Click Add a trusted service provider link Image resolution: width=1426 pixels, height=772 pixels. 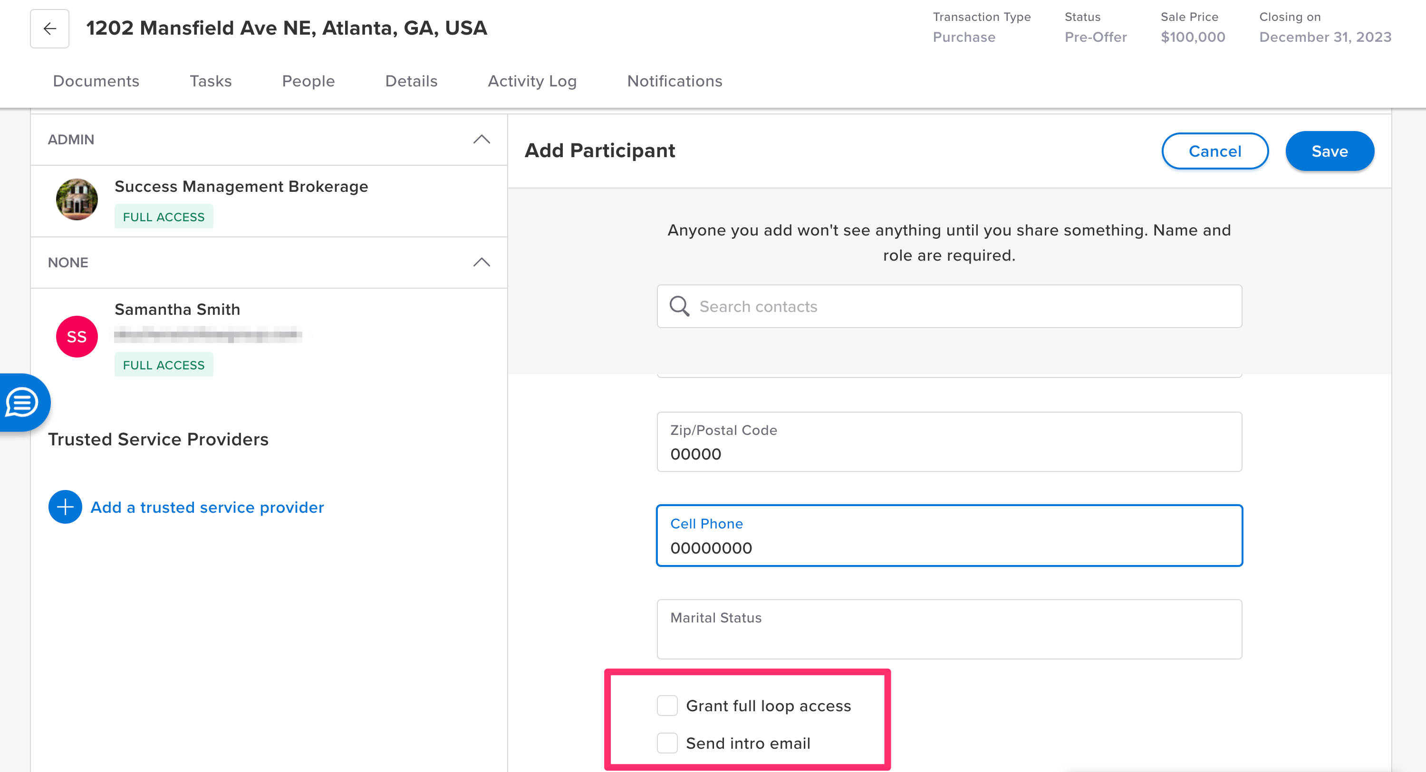point(207,507)
